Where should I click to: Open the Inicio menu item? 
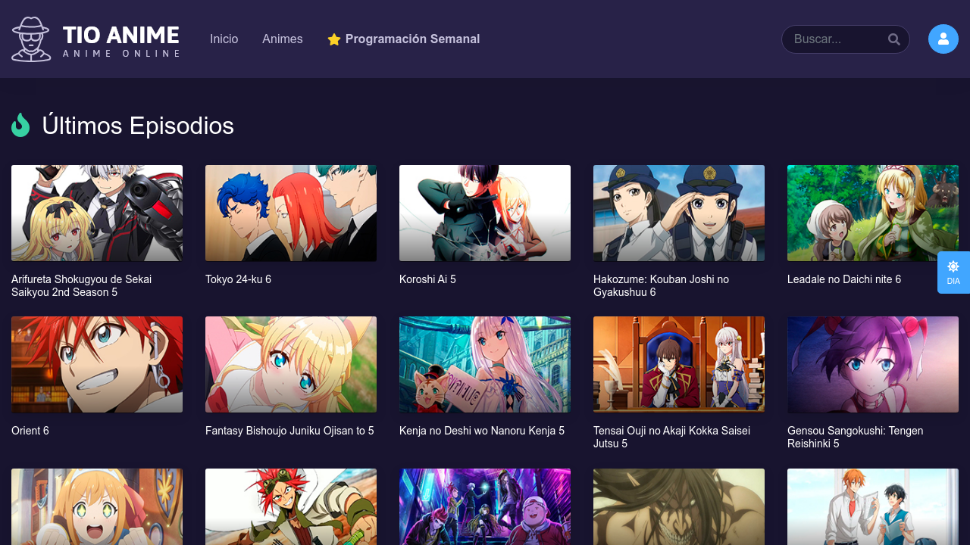tap(224, 39)
